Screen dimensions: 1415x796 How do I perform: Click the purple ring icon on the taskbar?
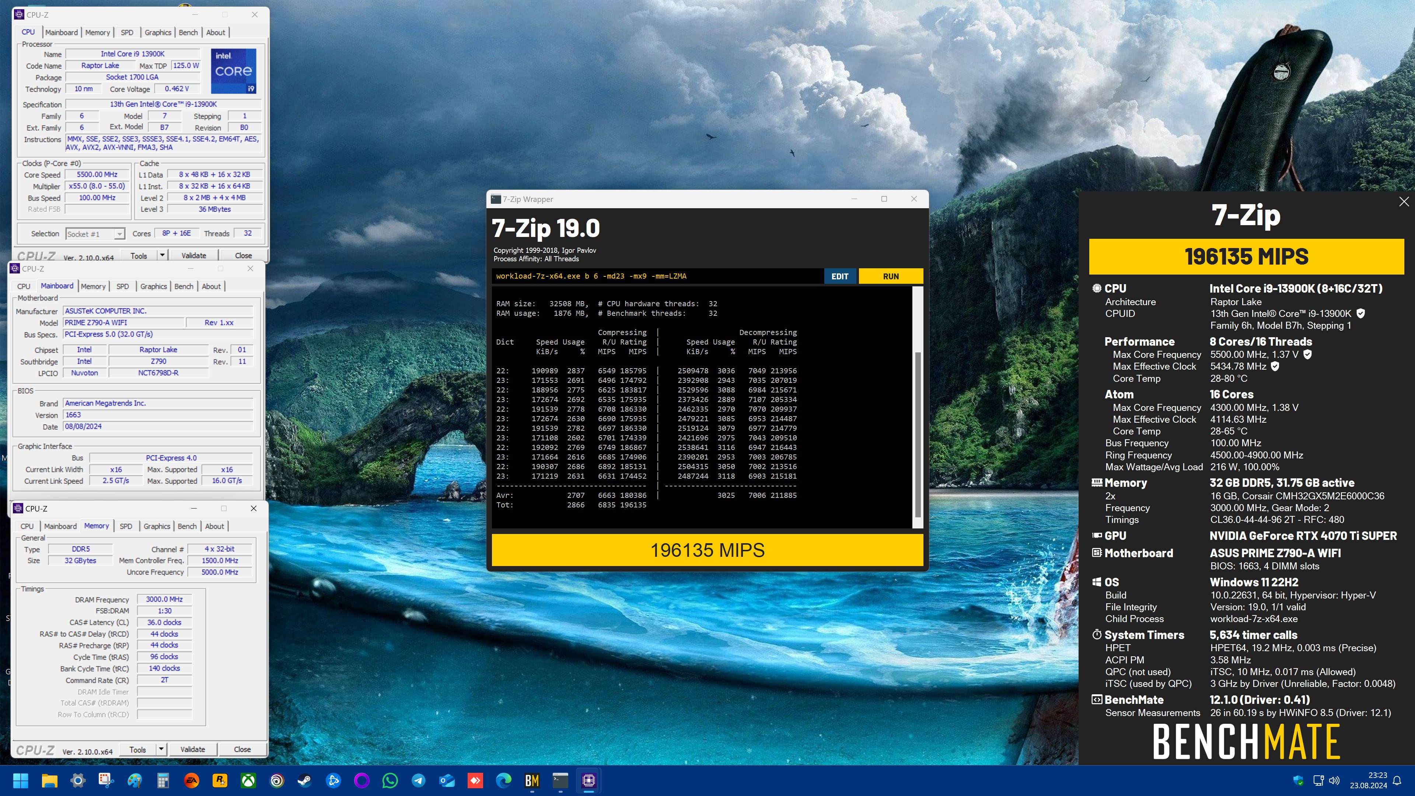pyautogui.click(x=362, y=780)
